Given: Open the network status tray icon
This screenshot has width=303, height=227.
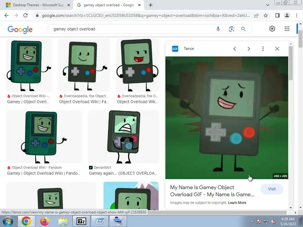Looking at the screenshot, I should (x=266, y=222).
